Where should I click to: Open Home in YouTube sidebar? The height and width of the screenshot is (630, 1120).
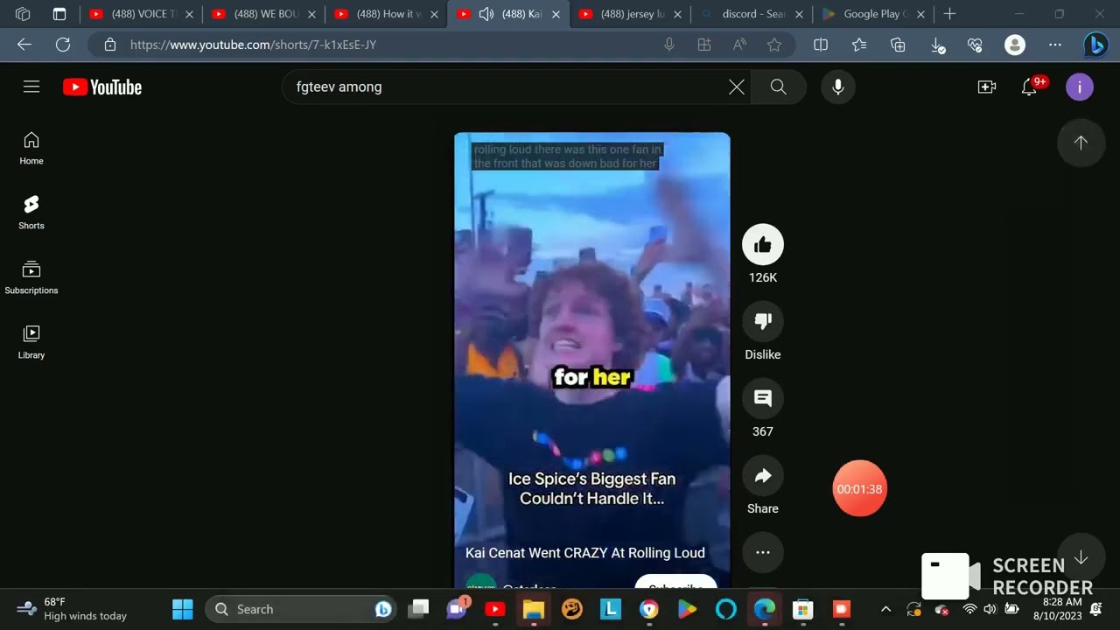coord(31,148)
